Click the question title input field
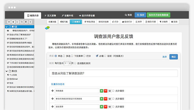Image resolution: width=194 pixels, height=110 pixels. tap(113, 73)
